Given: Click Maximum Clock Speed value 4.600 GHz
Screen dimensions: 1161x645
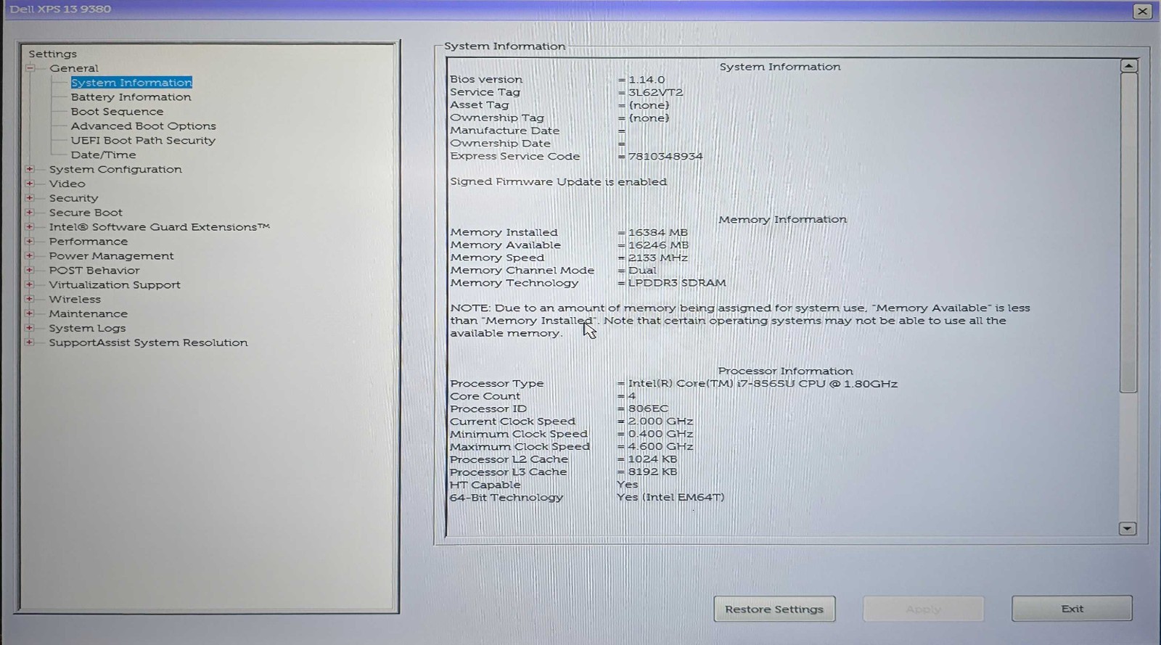Looking at the screenshot, I should tap(660, 447).
